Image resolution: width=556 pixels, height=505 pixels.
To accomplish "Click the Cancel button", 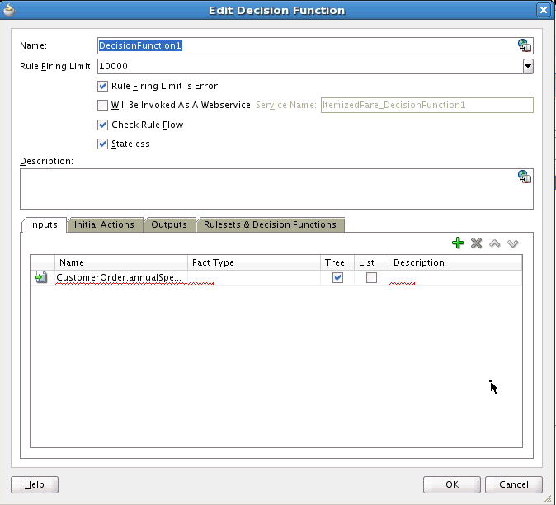I will point(513,484).
